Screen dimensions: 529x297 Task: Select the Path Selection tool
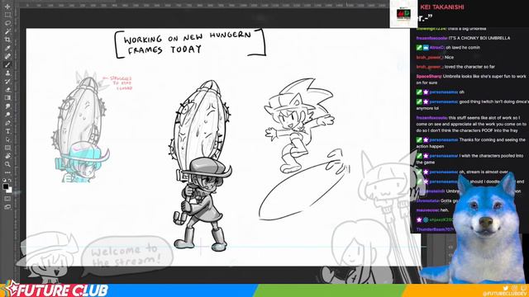tap(7, 139)
